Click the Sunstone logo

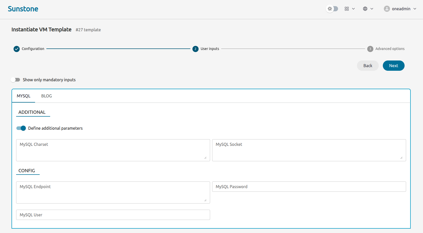[x=23, y=8]
